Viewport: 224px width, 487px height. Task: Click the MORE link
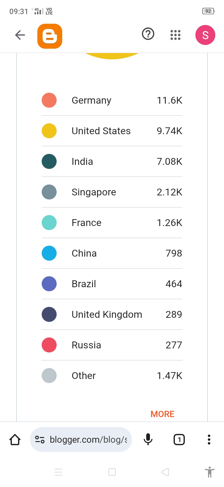pyautogui.click(x=162, y=414)
